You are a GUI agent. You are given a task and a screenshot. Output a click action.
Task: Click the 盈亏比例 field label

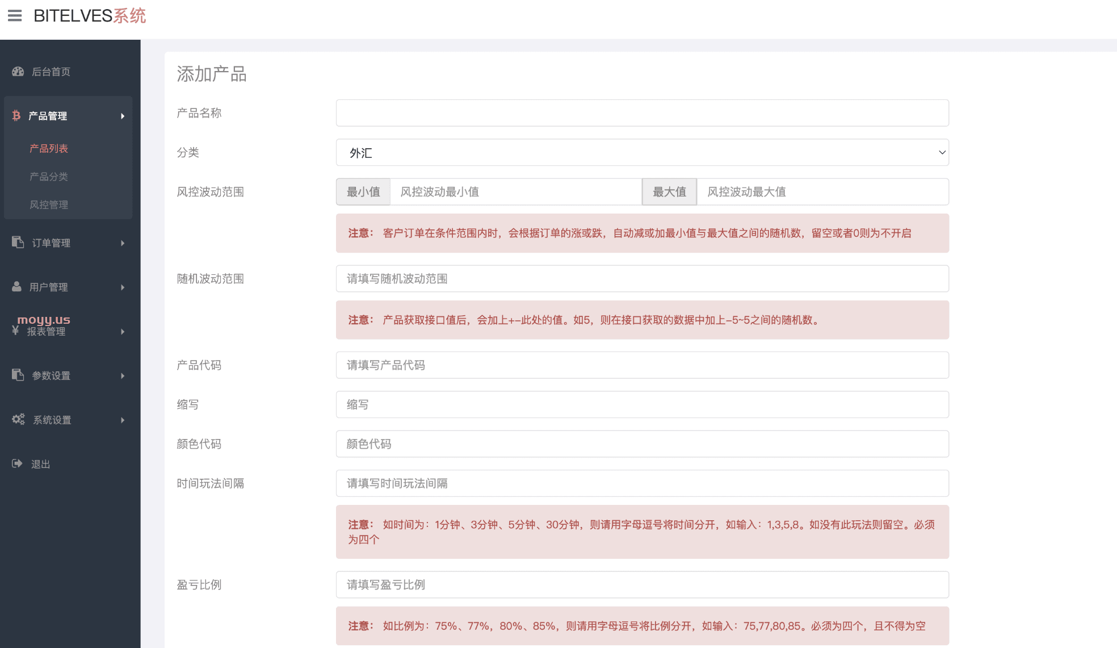[199, 585]
